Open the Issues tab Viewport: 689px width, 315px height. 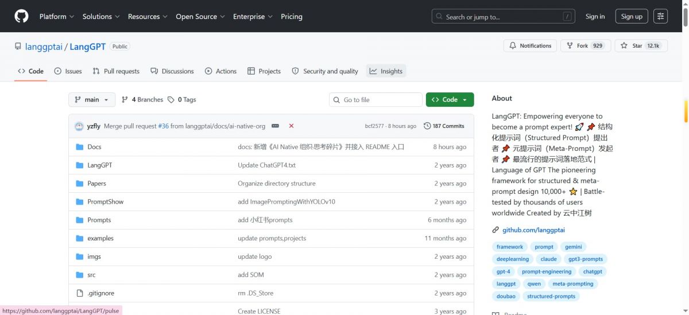click(x=68, y=71)
